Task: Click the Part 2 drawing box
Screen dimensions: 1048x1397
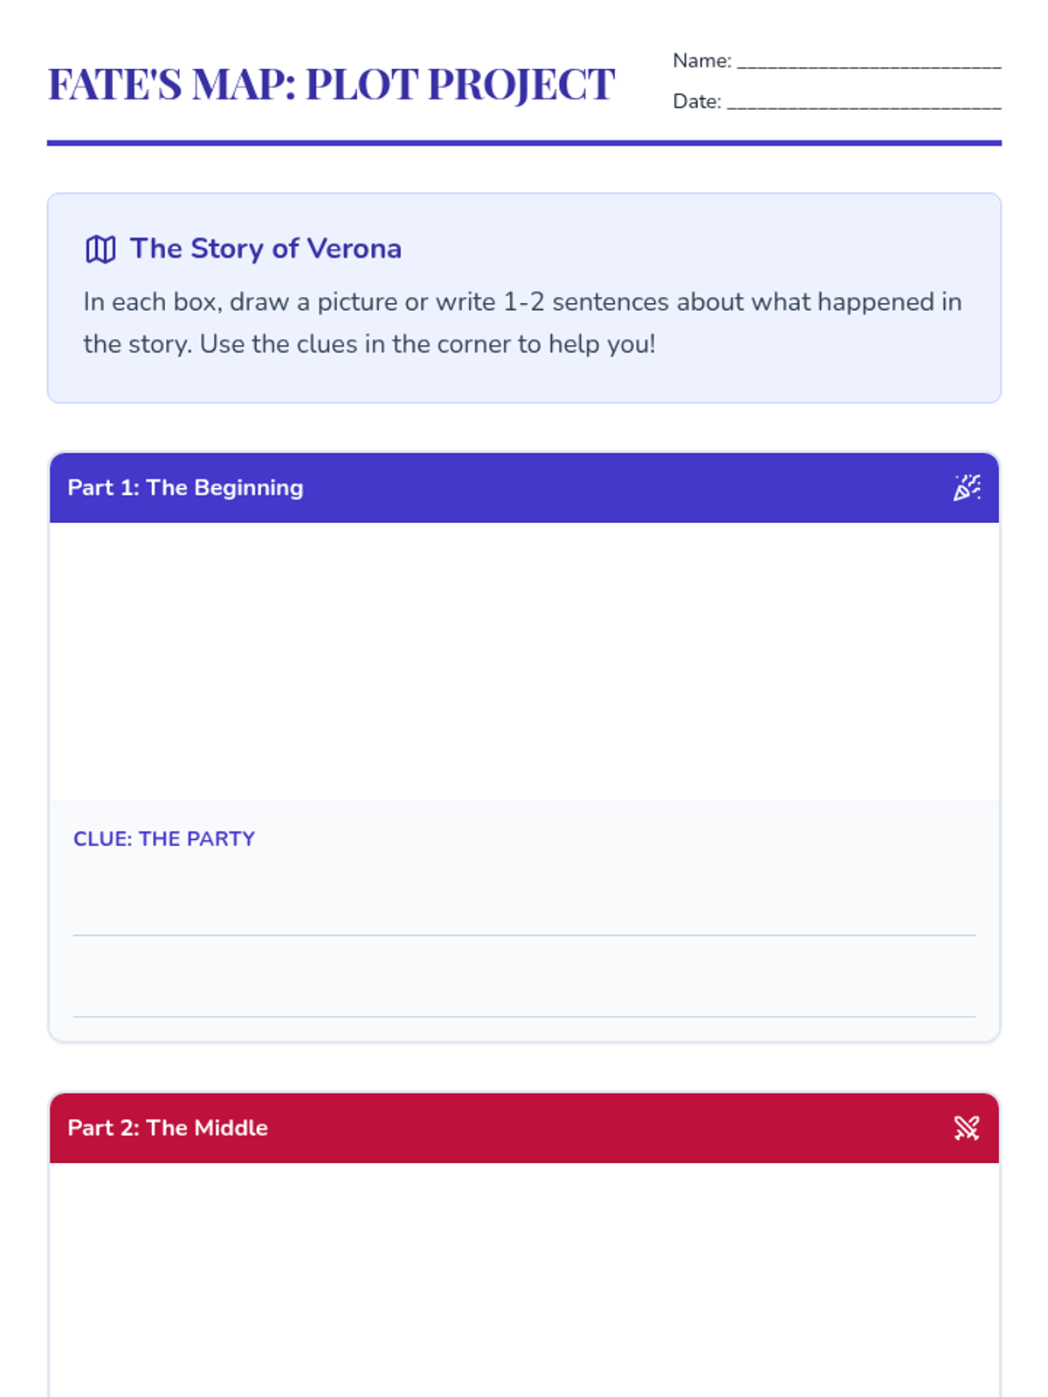Action: pyautogui.click(x=524, y=1279)
